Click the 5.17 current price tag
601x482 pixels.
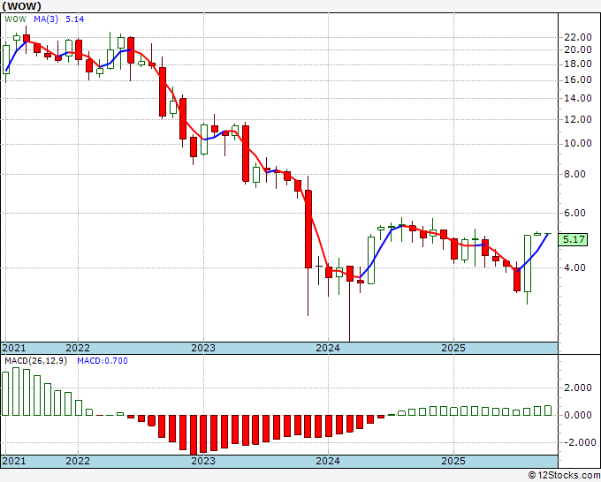[573, 239]
